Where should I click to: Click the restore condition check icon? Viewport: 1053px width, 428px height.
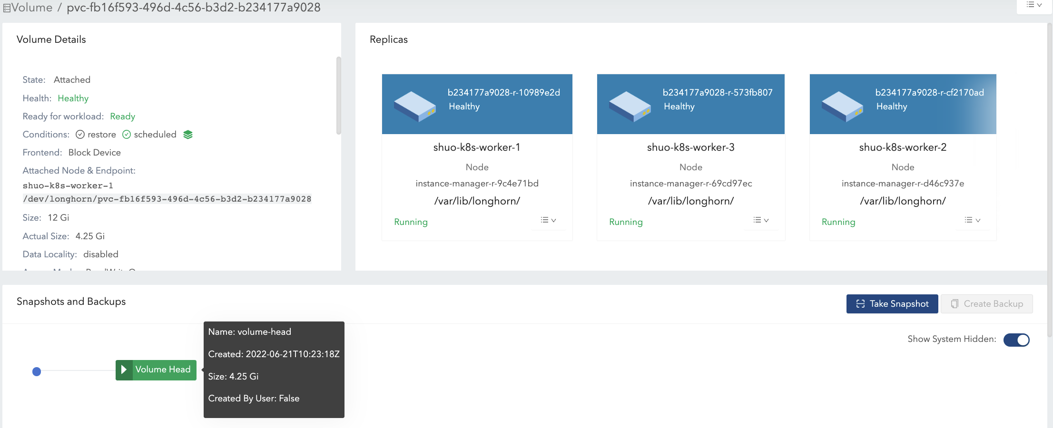pyautogui.click(x=80, y=135)
